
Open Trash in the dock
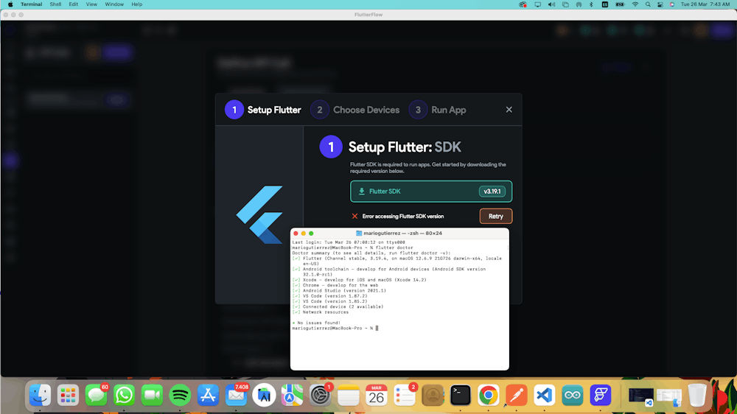697,395
